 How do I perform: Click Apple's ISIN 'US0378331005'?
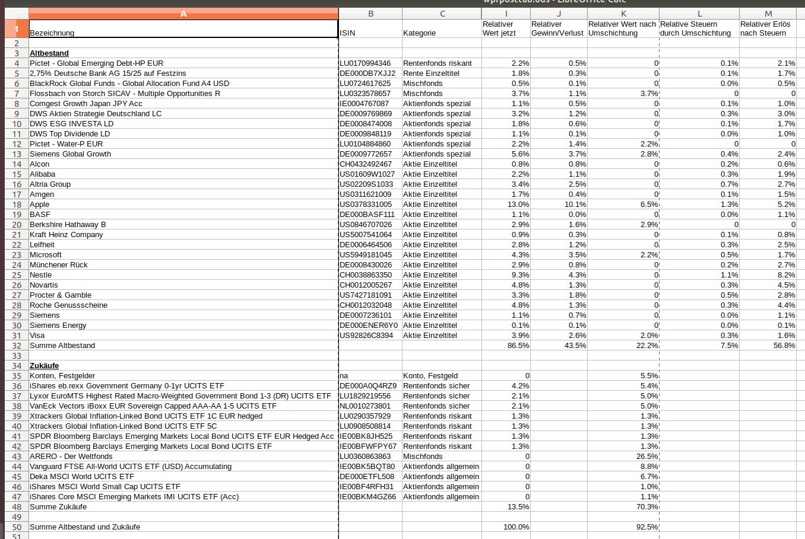(x=370, y=205)
